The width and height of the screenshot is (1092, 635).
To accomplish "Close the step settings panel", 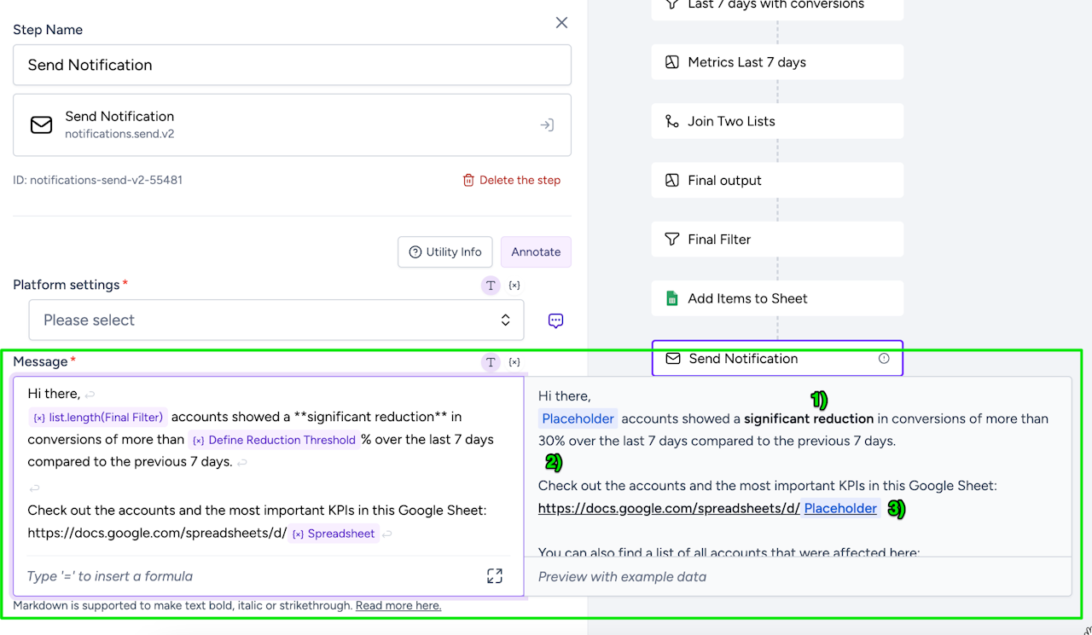I will click(x=561, y=23).
